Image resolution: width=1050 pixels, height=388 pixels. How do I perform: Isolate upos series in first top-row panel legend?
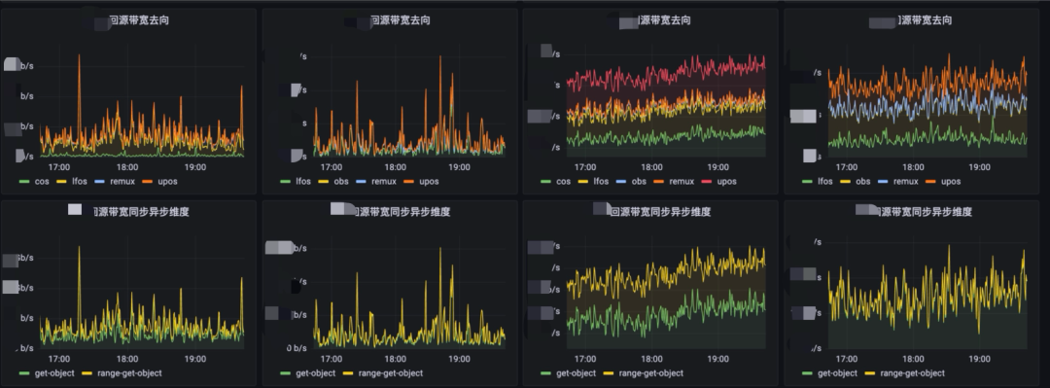(x=167, y=182)
